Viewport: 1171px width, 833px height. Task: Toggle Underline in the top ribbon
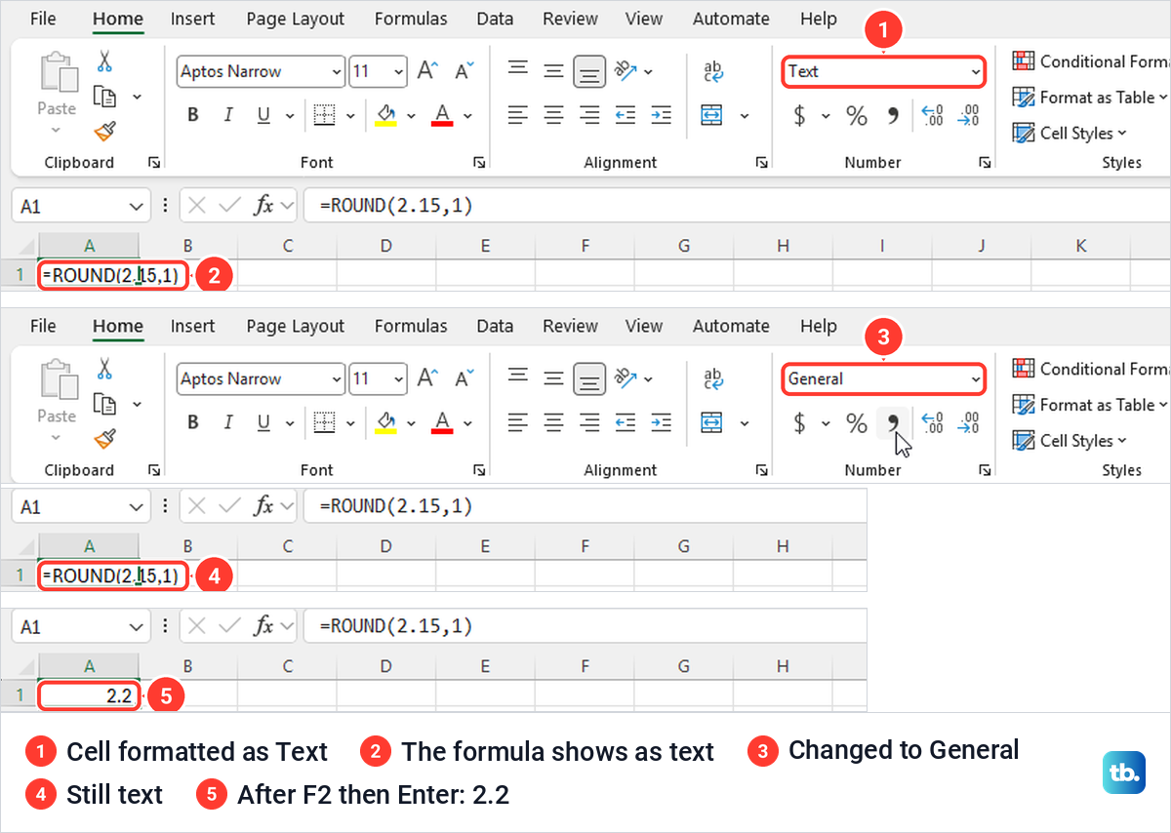coord(262,115)
